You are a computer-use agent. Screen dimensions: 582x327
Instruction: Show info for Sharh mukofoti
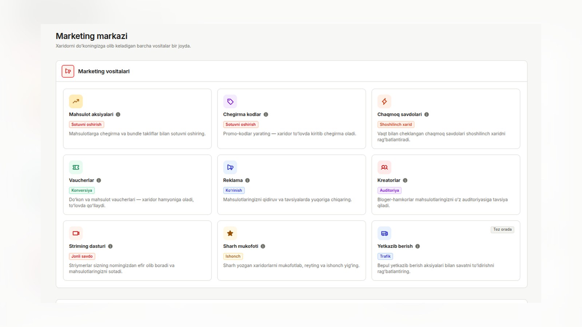click(x=263, y=246)
